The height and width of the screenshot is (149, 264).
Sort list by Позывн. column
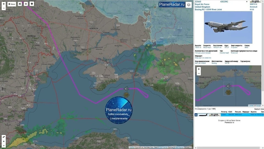point(238,112)
